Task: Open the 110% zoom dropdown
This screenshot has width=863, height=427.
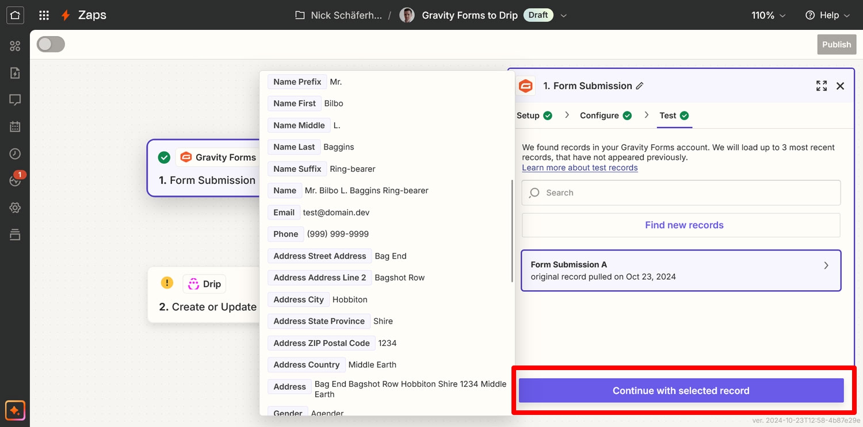Action: (768, 16)
